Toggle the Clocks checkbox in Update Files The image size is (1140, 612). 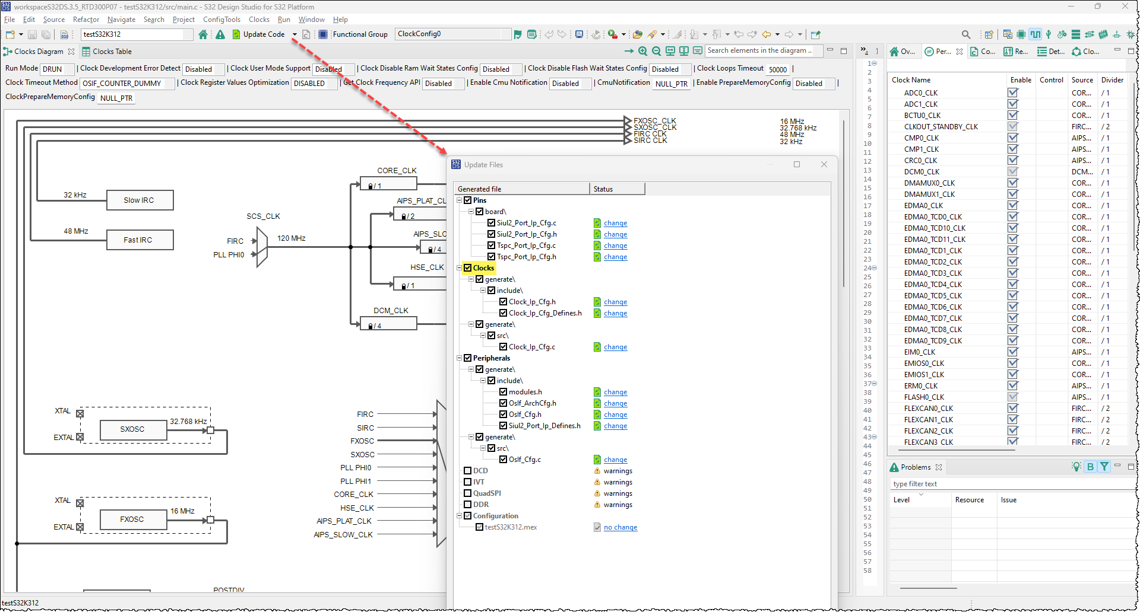pos(468,268)
